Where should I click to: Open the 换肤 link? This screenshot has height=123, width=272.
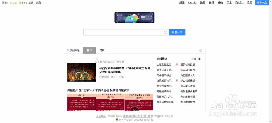[31, 3]
